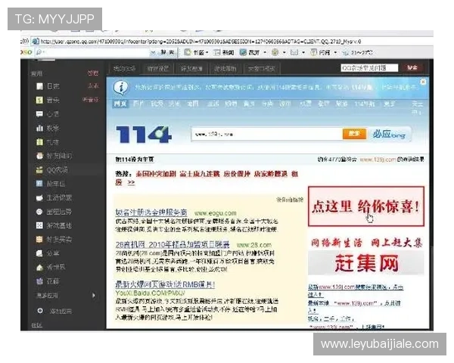The width and height of the screenshot is (454, 363).
Task: Click the orange 搜索 search button
Action: pyautogui.click(x=354, y=134)
